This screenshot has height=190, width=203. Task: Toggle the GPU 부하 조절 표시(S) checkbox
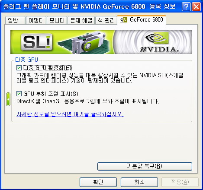click(19, 94)
